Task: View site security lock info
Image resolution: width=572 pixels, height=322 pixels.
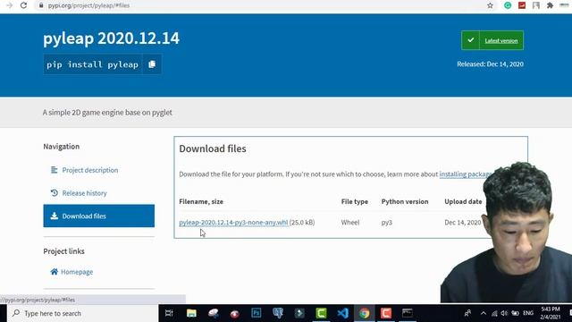Action: [41, 5]
